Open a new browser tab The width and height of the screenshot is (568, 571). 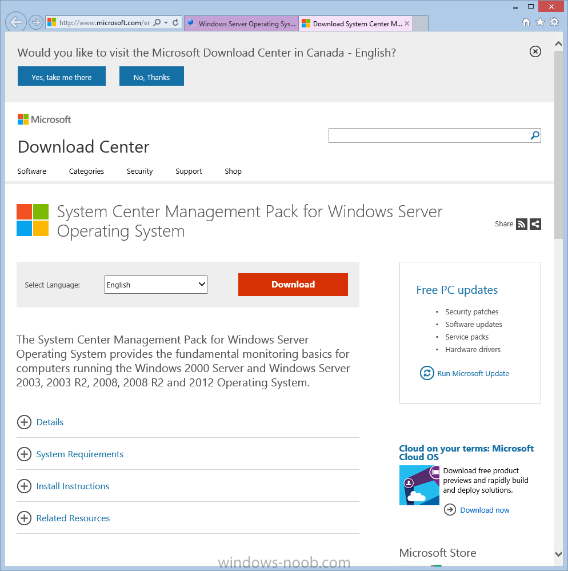click(421, 23)
